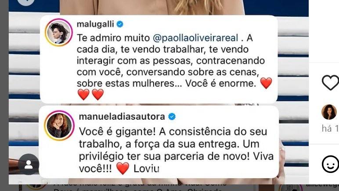Image resolution: width=339 pixels, height=191 pixels.
Task: Visit the manueladiasautora username link
Action: pyautogui.click(x=122, y=117)
